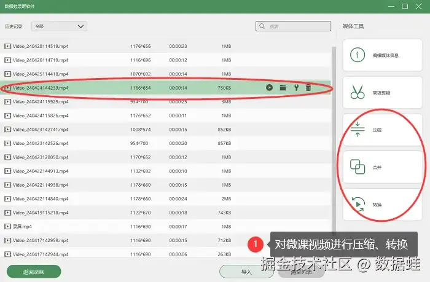The width and height of the screenshot is (430, 282).
Task: Click video file icon of Video_240428114519.mp4
Action: pos(7,46)
